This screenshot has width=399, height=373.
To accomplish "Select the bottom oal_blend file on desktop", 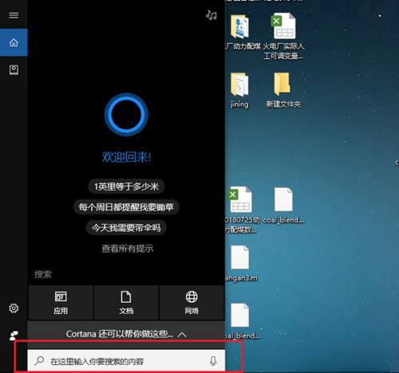I will click(x=241, y=321).
